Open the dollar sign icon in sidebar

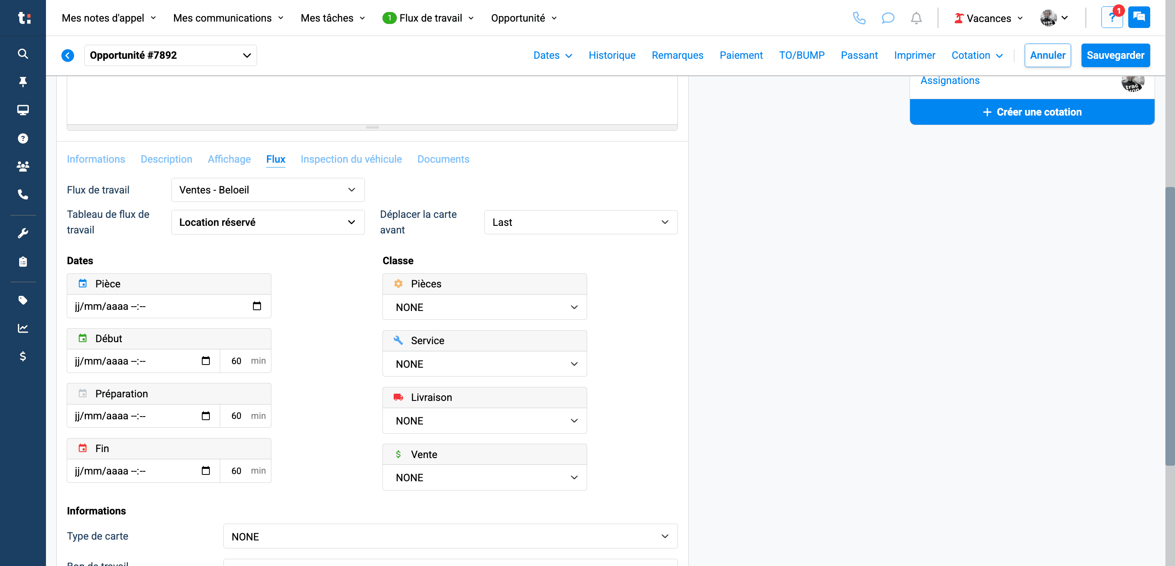(23, 356)
